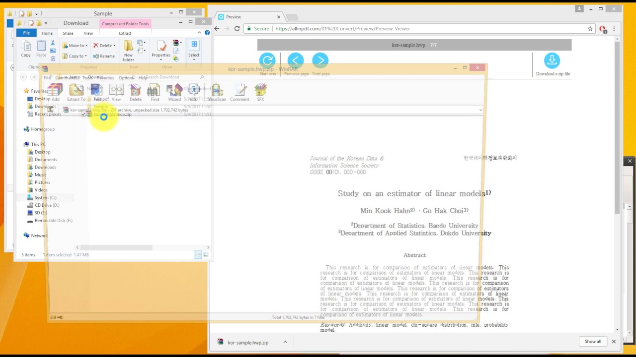Click WinRAR up-one-level folder icon
The image size is (636, 357).
point(51,110)
